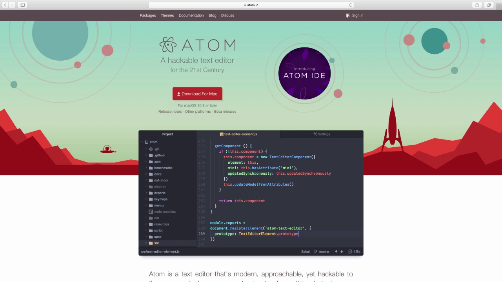502x282 pixels.
Task: Click the src/text-editor-element.js path in status bar
Action: click(x=160, y=251)
